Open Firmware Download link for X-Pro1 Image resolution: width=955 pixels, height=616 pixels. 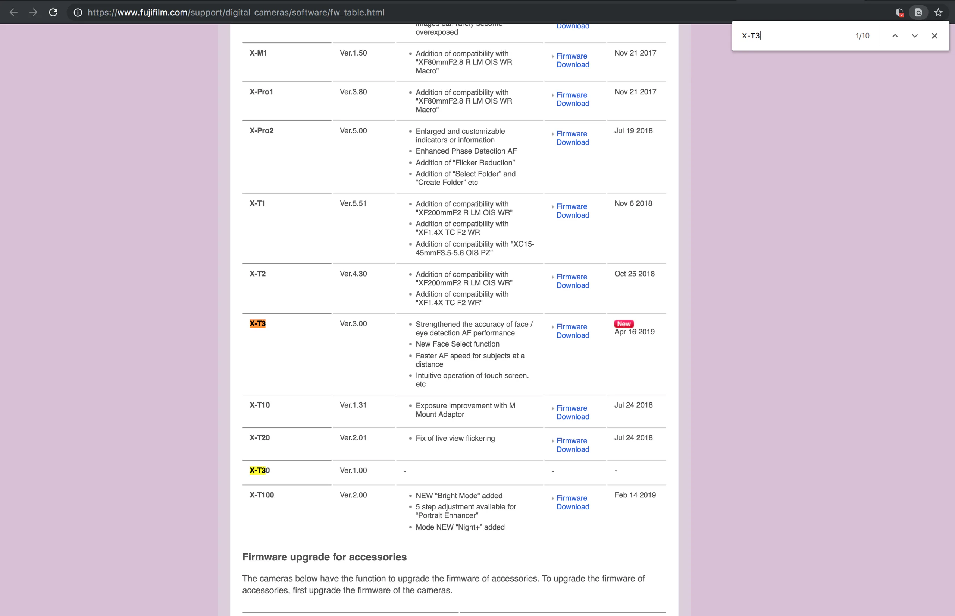[x=573, y=99]
